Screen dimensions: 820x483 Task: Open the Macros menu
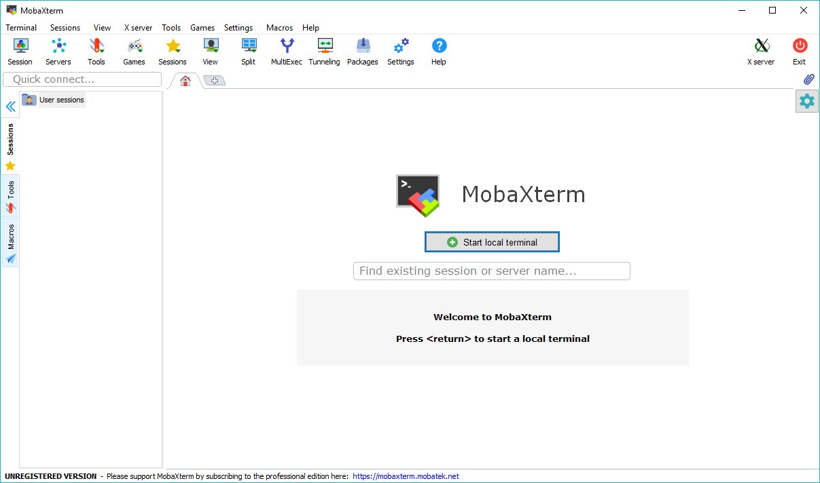[x=279, y=28]
